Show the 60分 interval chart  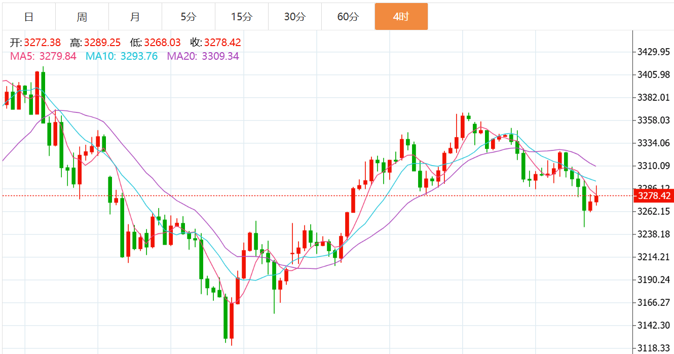coord(348,17)
